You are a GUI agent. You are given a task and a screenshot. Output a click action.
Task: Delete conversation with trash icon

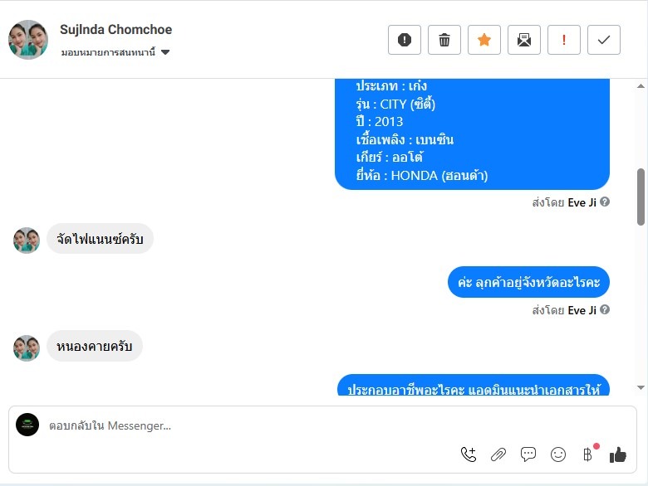tap(444, 40)
